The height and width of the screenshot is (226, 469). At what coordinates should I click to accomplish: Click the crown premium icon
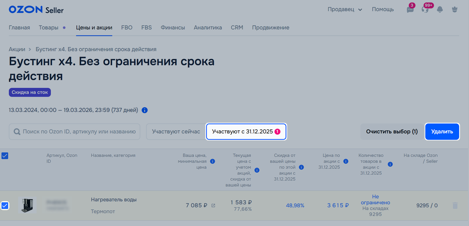coord(455,10)
